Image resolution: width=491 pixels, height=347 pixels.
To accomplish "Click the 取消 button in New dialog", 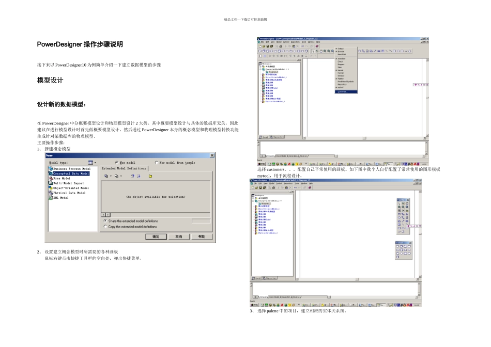I will click(x=178, y=236).
